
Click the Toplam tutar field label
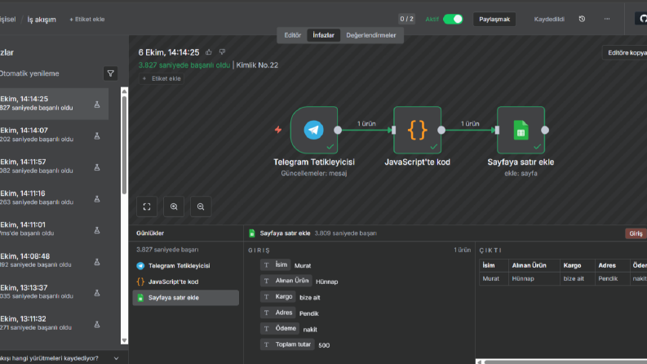(x=288, y=344)
